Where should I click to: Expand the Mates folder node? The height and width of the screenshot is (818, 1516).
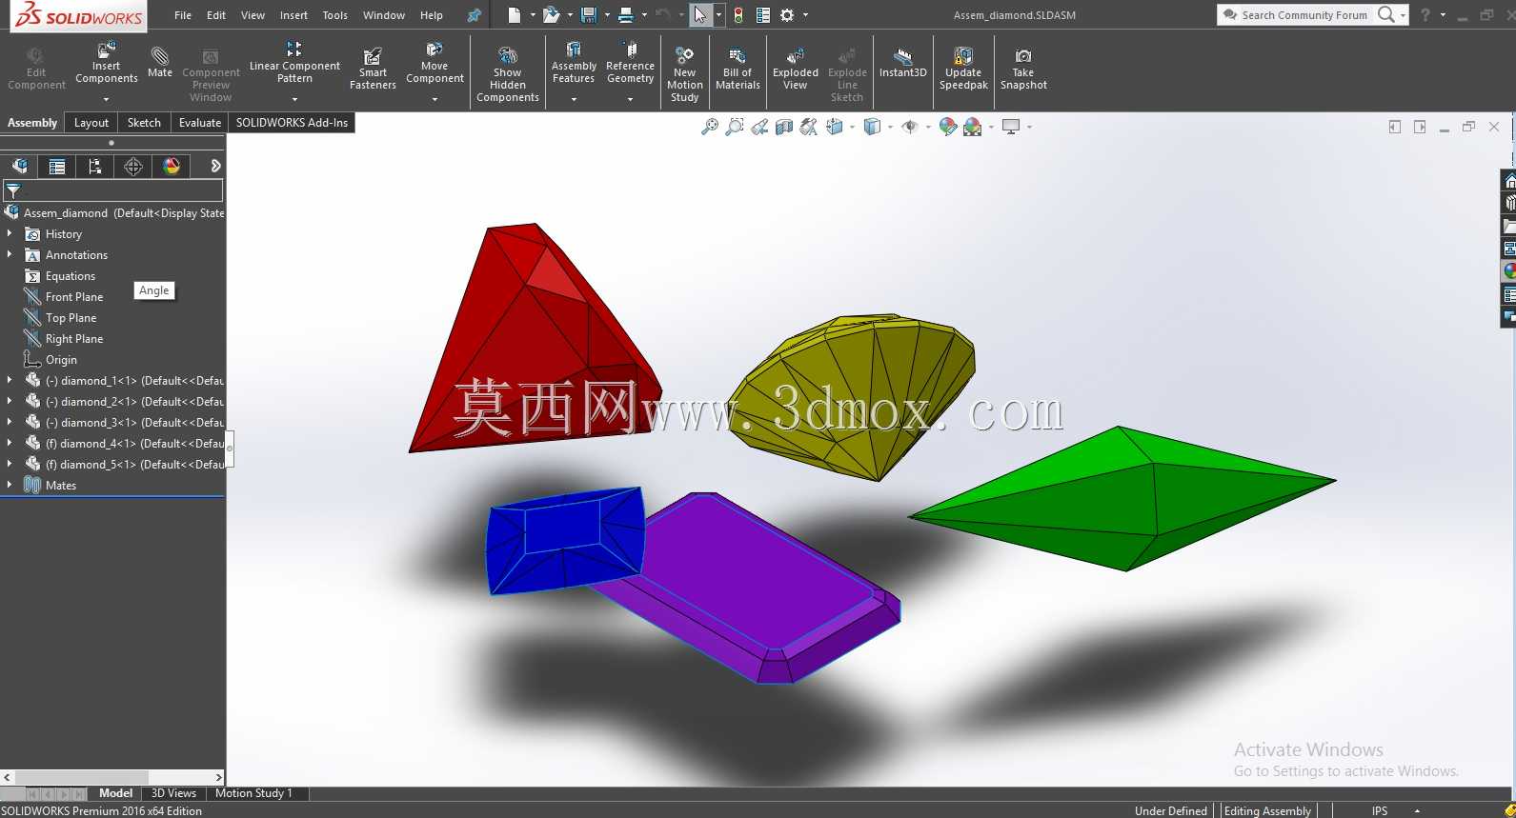pos(10,485)
